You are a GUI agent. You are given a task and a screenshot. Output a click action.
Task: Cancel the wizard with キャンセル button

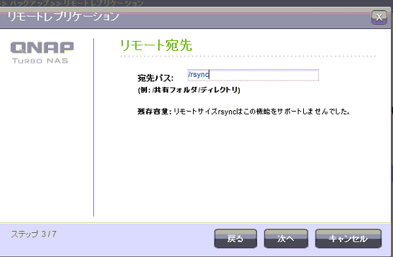coord(348,239)
